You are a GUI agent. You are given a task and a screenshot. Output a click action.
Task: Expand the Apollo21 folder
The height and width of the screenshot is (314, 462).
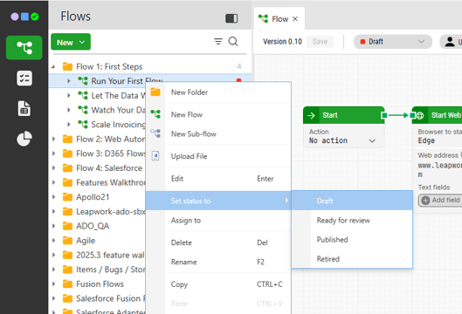tap(53, 197)
